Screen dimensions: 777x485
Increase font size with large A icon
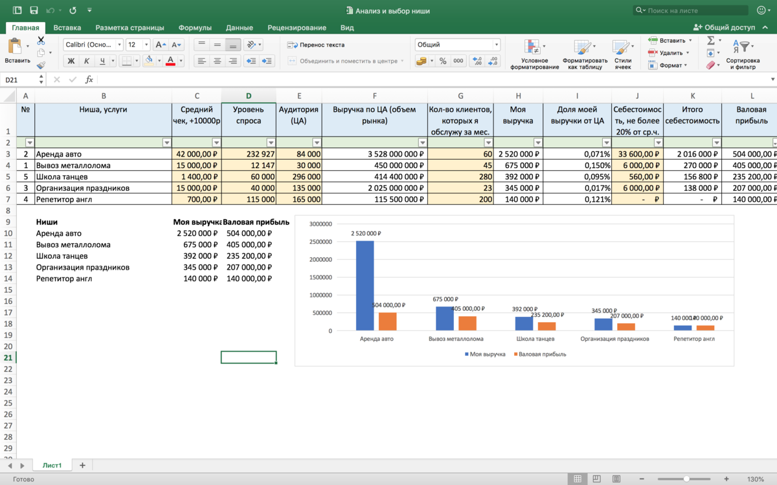(x=160, y=45)
